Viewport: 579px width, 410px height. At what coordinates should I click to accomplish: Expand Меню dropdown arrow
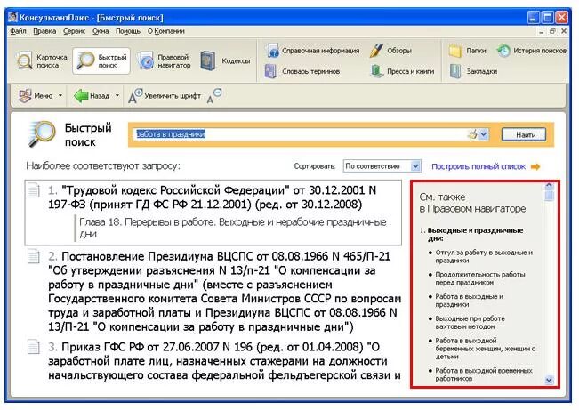60,96
